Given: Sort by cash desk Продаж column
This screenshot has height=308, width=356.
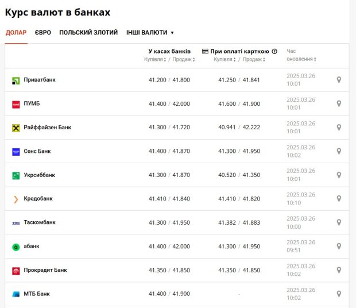Looking at the screenshot, I should (x=185, y=59).
